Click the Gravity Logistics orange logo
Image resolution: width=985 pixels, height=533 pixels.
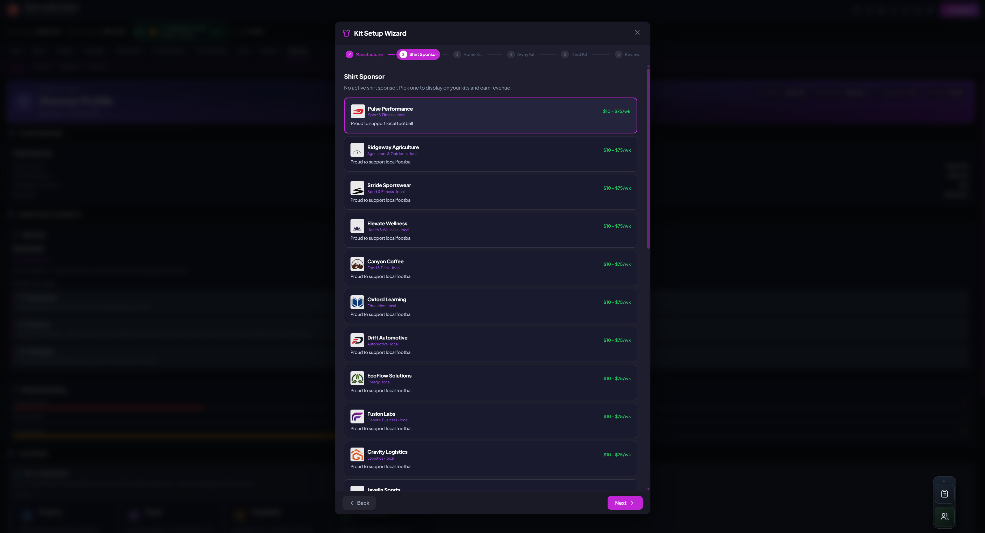coord(357,455)
